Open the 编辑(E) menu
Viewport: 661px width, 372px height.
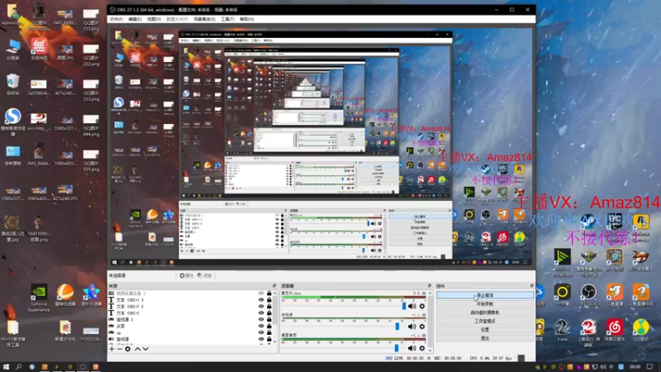[135, 19]
